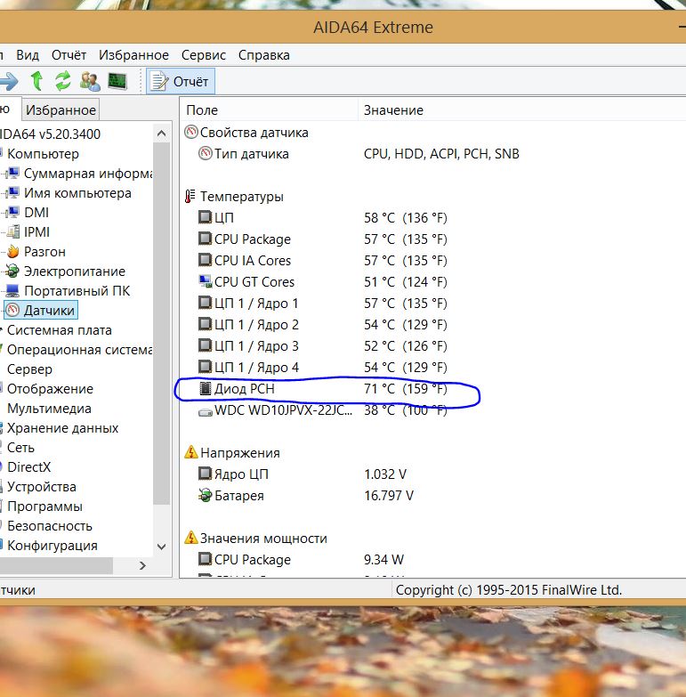Viewport: 686px width, 697px height.
Task: Select Компьютер in the tree
Action: tap(43, 154)
